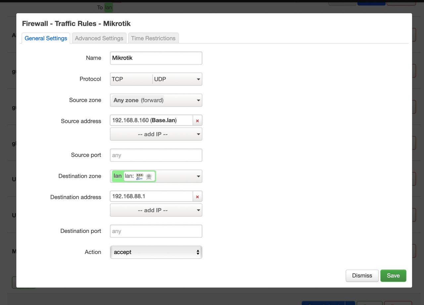
Task: Click the Source port input field
Action: coord(156,155)
